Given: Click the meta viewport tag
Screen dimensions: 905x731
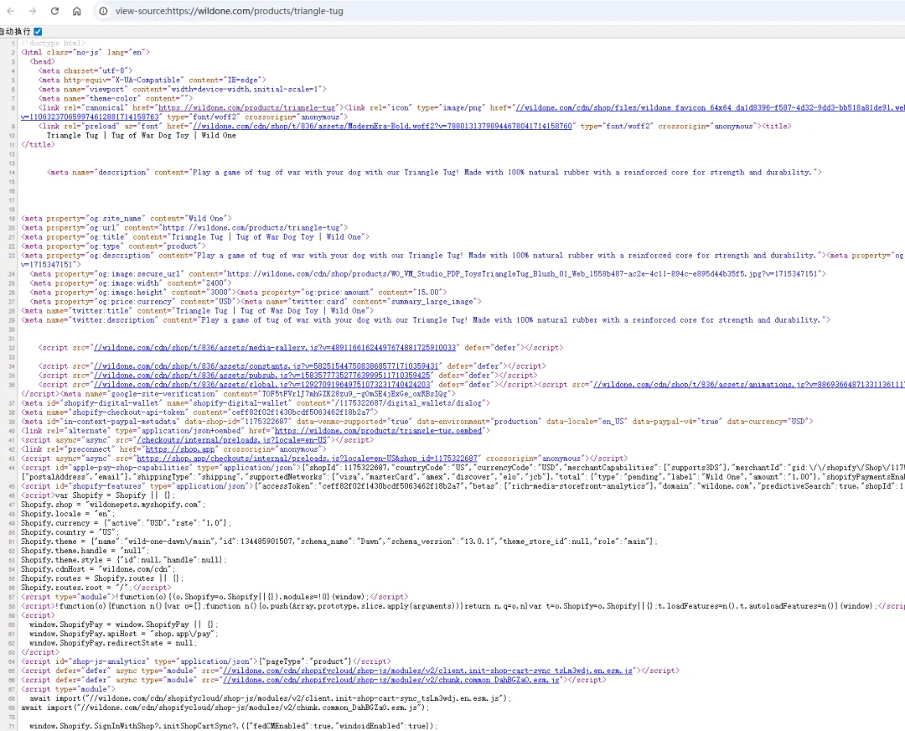Looking at the screenshot, I should tap(183, 89).
